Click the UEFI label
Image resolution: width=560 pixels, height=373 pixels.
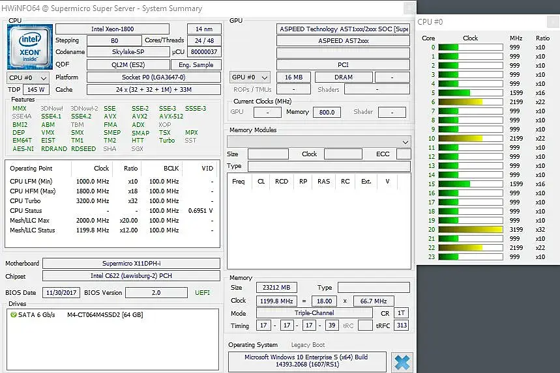click(203, 293)
